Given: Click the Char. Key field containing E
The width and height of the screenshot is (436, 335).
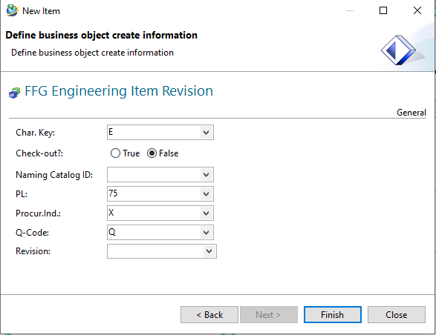Looking at the screenshot, I should (x=154, y=133).
